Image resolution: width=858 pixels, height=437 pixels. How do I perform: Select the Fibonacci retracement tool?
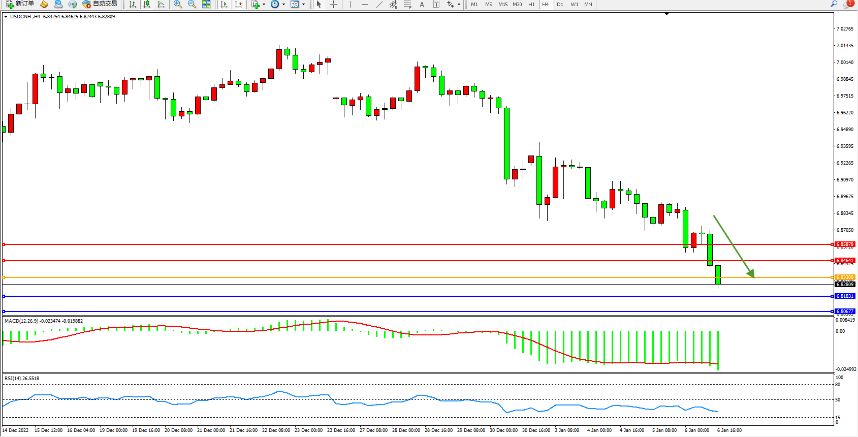[407, 4]
